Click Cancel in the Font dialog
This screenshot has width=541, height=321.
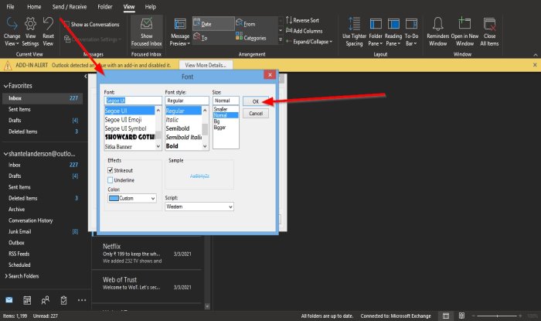[255, 113]
